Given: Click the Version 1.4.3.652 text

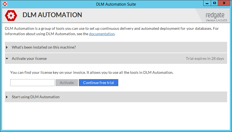Looking at the screenshot, I should tap(216, 20).
